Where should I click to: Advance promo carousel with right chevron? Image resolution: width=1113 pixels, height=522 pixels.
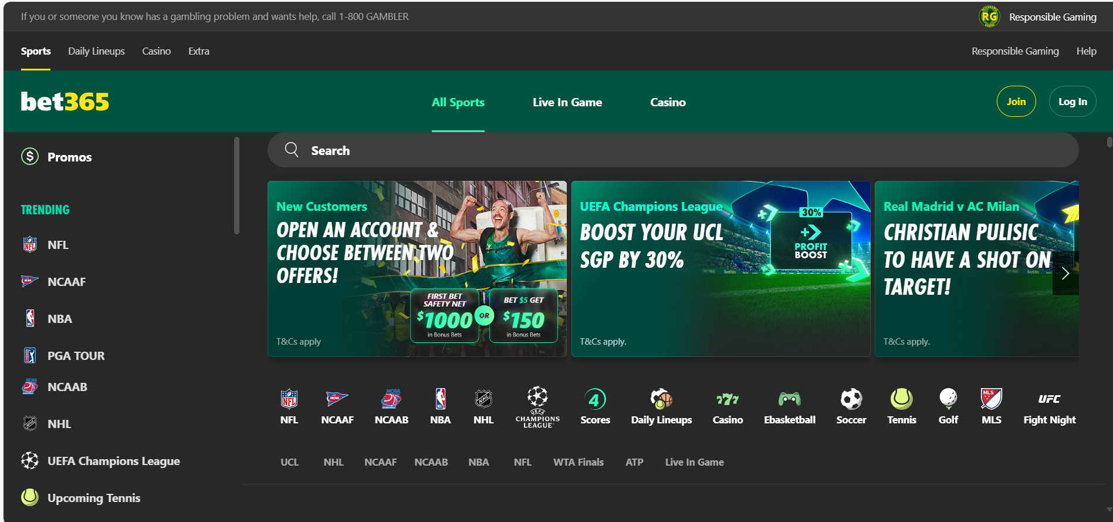tap(1065, 273)
